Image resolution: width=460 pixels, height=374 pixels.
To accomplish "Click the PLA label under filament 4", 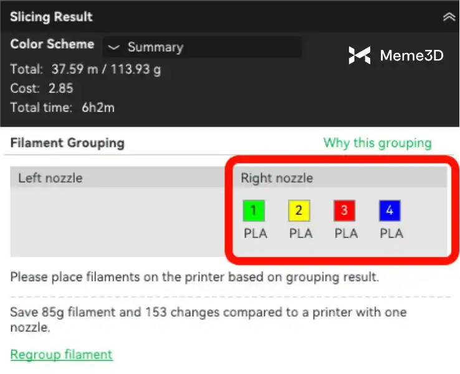I will click(391, 234).
